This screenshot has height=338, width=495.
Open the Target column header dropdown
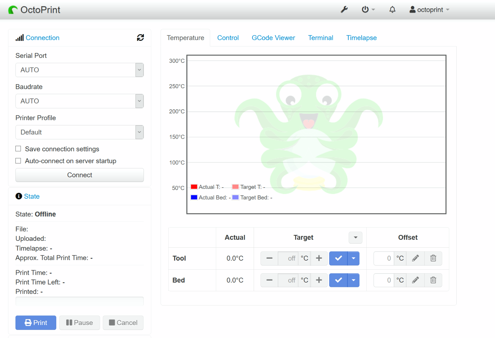[355, 237]
